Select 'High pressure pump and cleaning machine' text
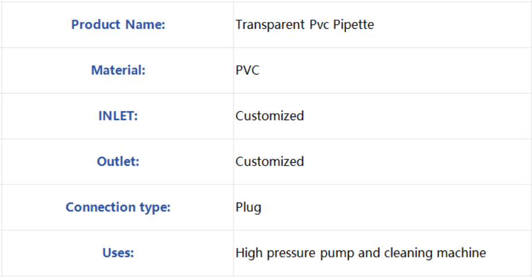This screenshot has width=532, height=277. click(x=360, y=253)
